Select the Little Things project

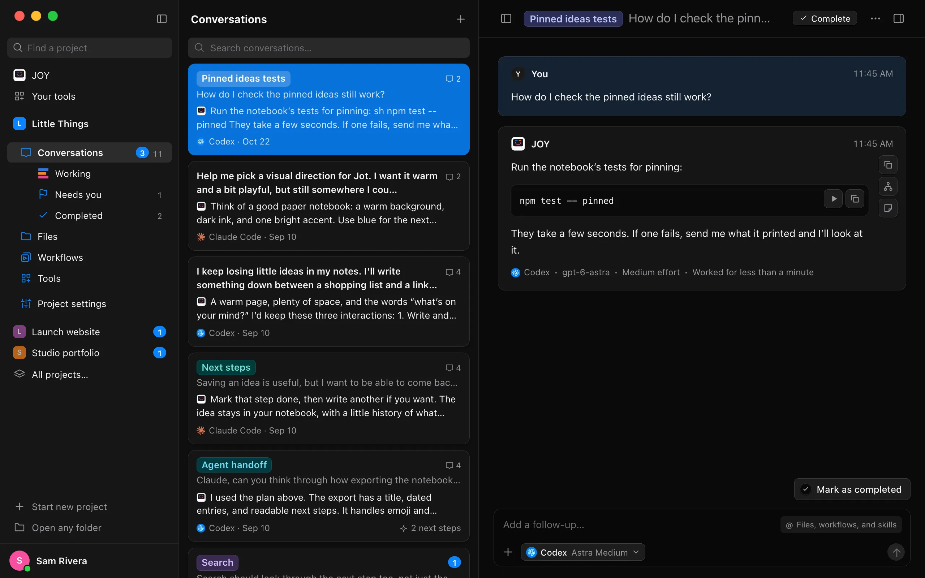tap(90, 124)
